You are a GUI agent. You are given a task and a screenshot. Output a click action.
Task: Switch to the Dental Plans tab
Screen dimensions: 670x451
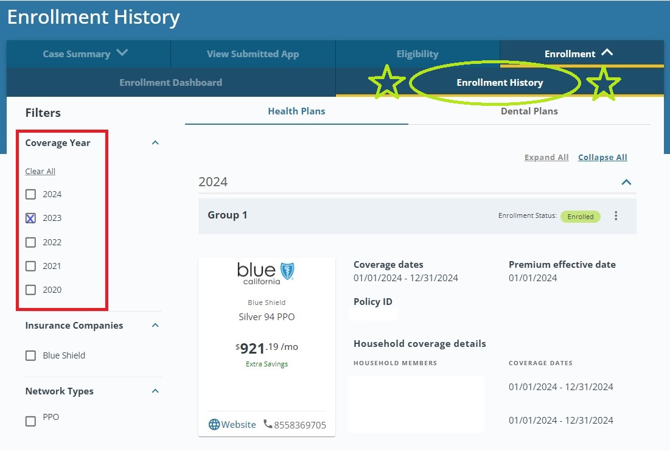point(529,111)
